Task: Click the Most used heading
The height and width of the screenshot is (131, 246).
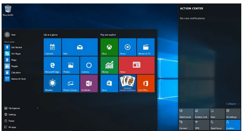Action: 9,42
